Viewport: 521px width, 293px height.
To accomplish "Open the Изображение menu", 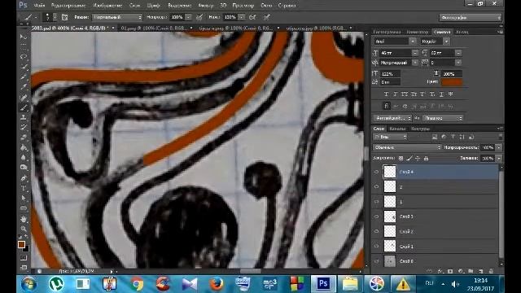I will [x=107, y=6].
